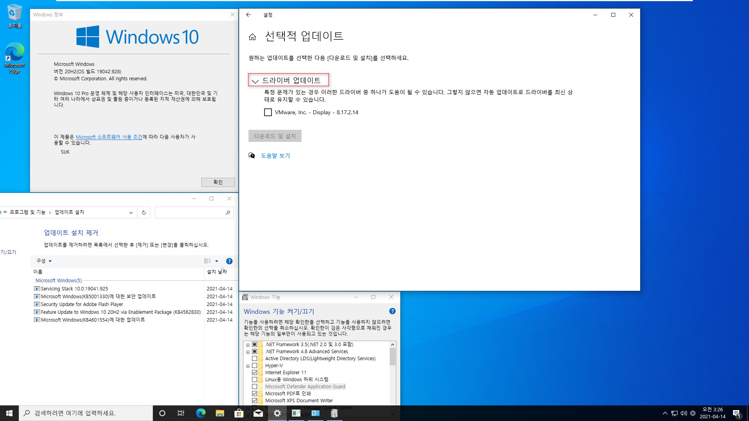Image resolution: width=749 pixels, height=421 pixels.
Task: Open the 구성 dropdown menu
Action: click(44, 261)
